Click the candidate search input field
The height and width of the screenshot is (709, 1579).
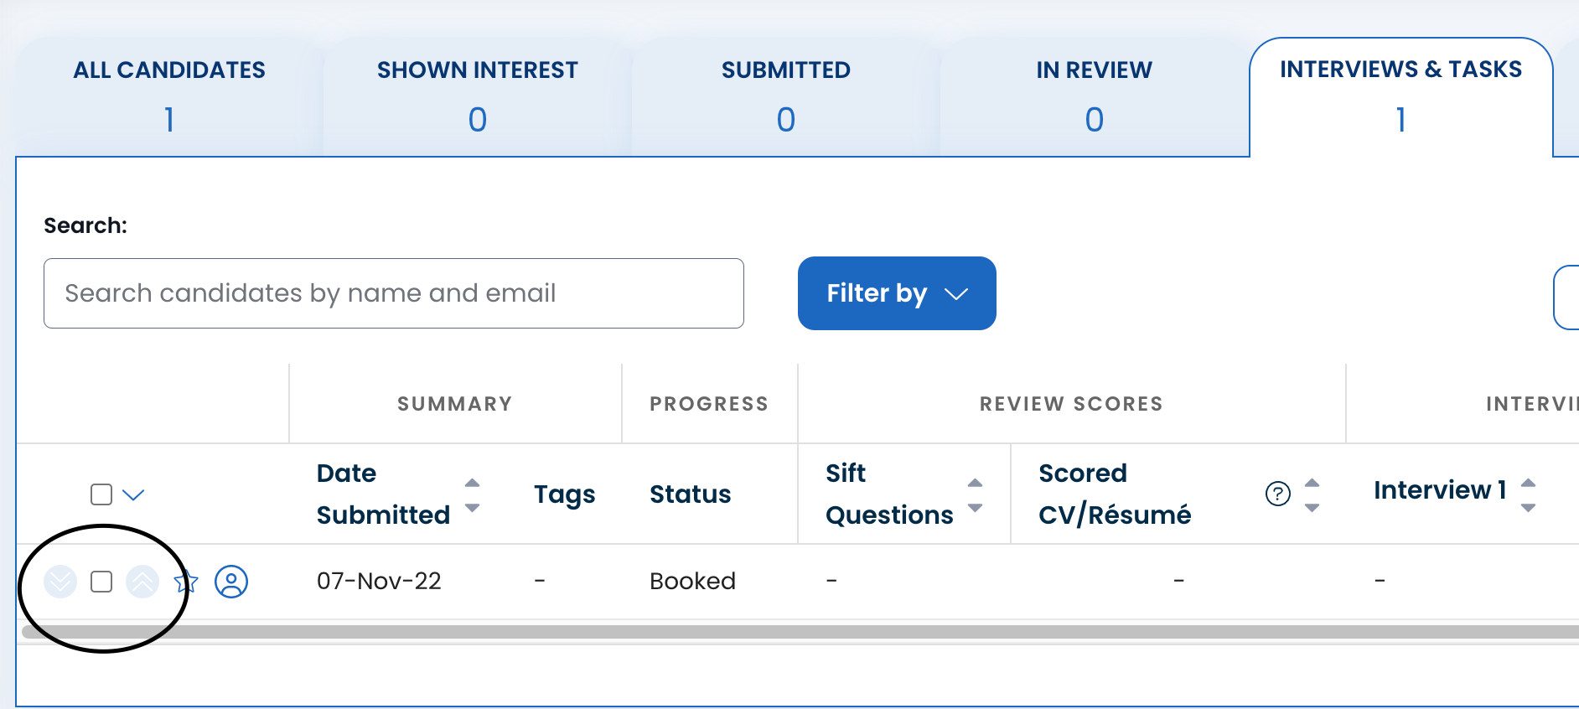point(394,293)
